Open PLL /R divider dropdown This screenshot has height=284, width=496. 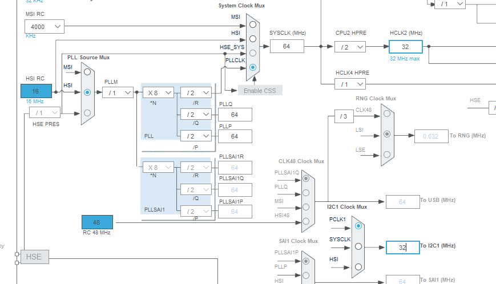point(196,92)
